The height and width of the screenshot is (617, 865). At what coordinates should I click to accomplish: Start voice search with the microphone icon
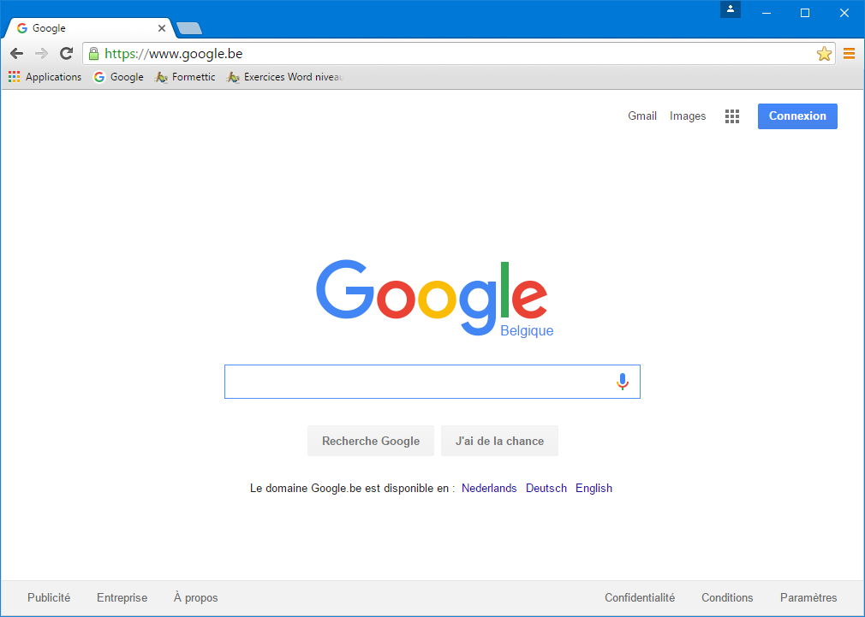click(x=623, y=382)
